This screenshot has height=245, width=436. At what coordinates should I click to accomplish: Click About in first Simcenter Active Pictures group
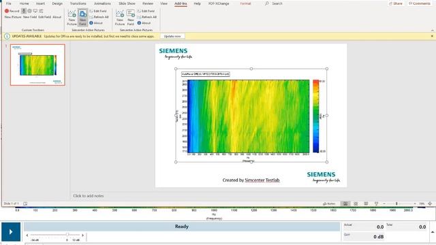pyautogui.click(x=96, y=23)
